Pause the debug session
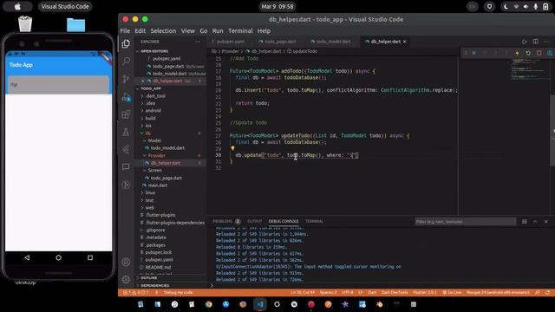This screenshot has height=312, width=555. pyautogui.click(x=474, y=53)
